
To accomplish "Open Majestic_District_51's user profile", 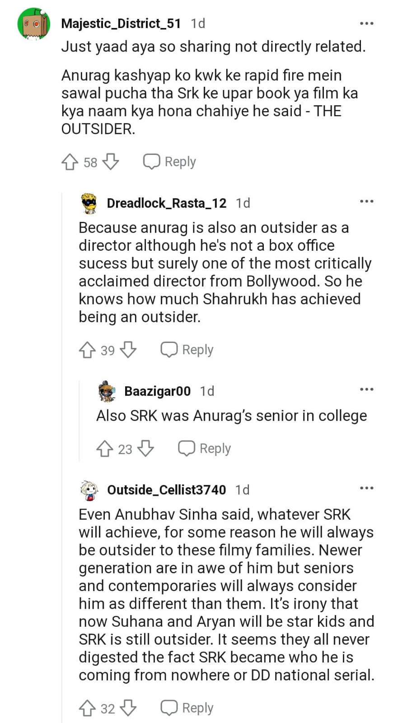I will (121, 23).
